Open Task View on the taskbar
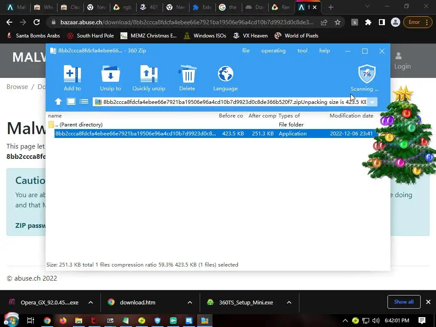This screenshot has height=327, width=436. (x=31, y=321)
